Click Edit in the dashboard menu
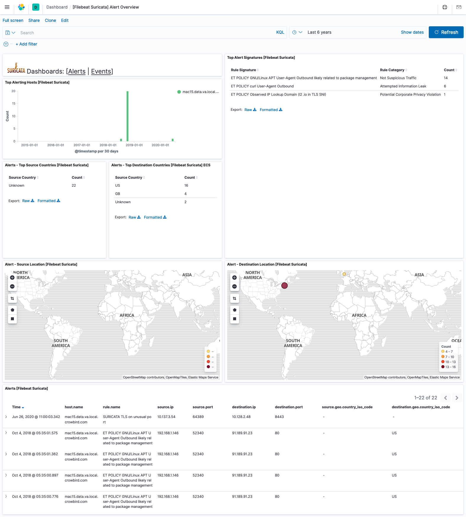466x517 pixels. pos(65,20)
